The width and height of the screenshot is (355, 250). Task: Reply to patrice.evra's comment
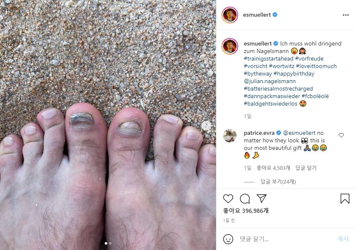coord(306,168)
